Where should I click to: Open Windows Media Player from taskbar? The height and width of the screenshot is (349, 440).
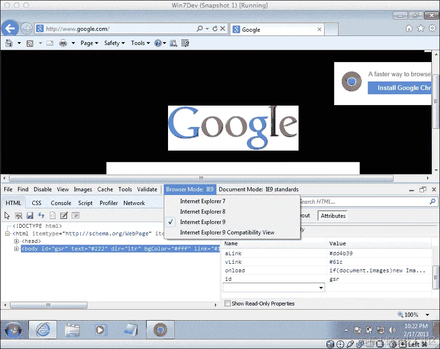click(100, 330)
